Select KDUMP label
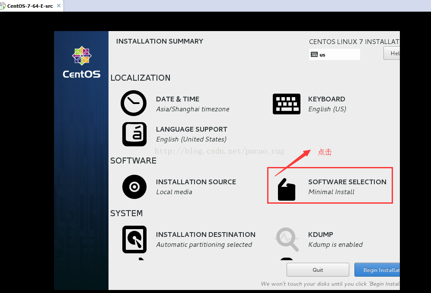Screen dimensions: 431x293 tap(320, 235)
